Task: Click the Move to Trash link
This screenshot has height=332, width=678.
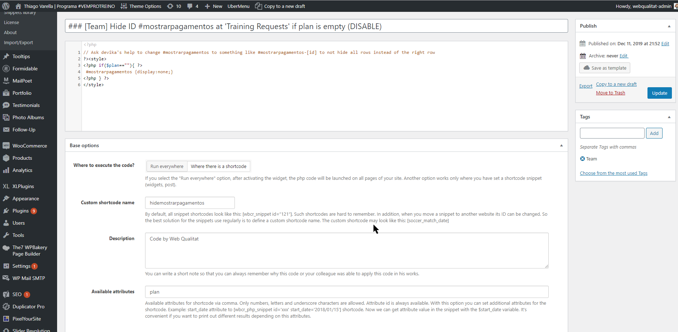Action: [x=610, y=93]
